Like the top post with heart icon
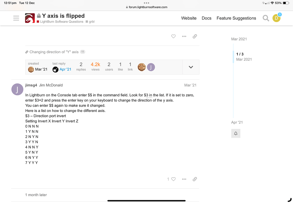This screenshot has width=293, height=203. coord(174,36)
